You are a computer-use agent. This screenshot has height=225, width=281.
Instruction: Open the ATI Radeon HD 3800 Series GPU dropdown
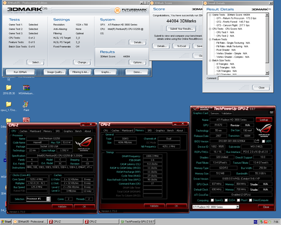pos(238,207)
